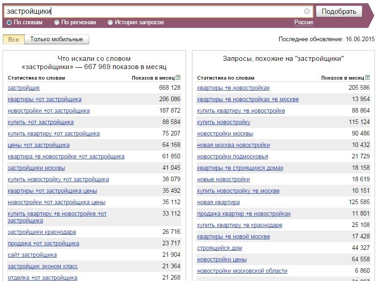Open 'строящийся дом' link

click(x=219, y=248)
